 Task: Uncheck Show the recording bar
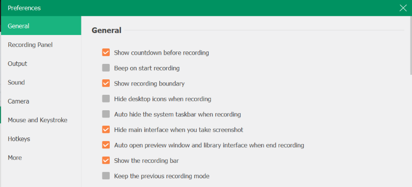click(106, 160)
